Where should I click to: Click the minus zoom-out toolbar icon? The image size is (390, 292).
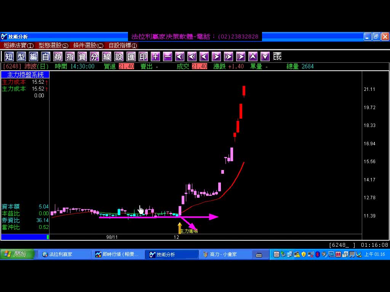pos(168,57)
